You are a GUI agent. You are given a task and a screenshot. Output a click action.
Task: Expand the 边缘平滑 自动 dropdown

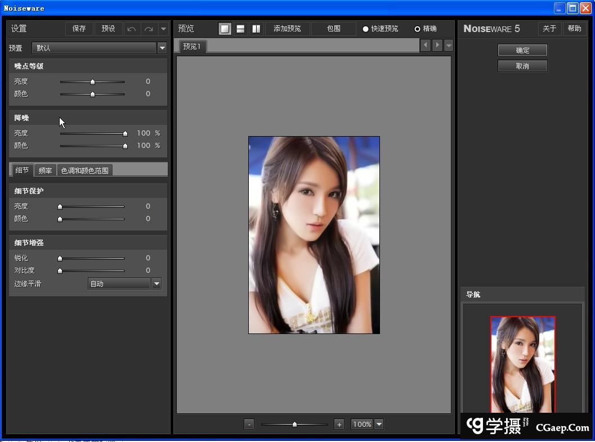pyautogui.click(x=156, y=283)
